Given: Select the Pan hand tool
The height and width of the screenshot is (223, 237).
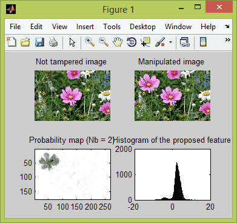Looking at the screenshot, I should tap(118, 43).
